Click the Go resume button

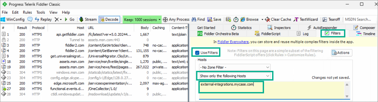pyautogui.click(x=70, y=19)
